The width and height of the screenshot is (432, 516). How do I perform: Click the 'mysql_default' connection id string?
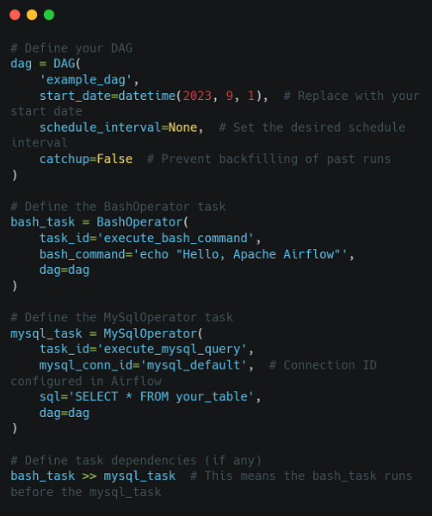[194, 365]
